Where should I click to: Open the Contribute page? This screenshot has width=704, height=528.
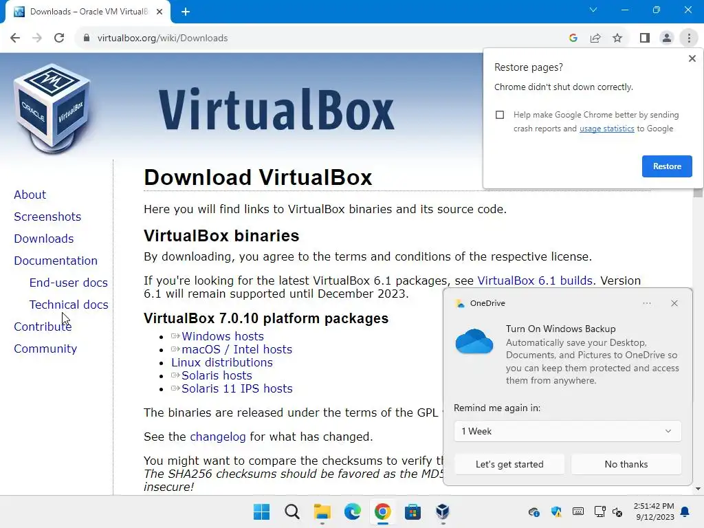click(43, 327)
